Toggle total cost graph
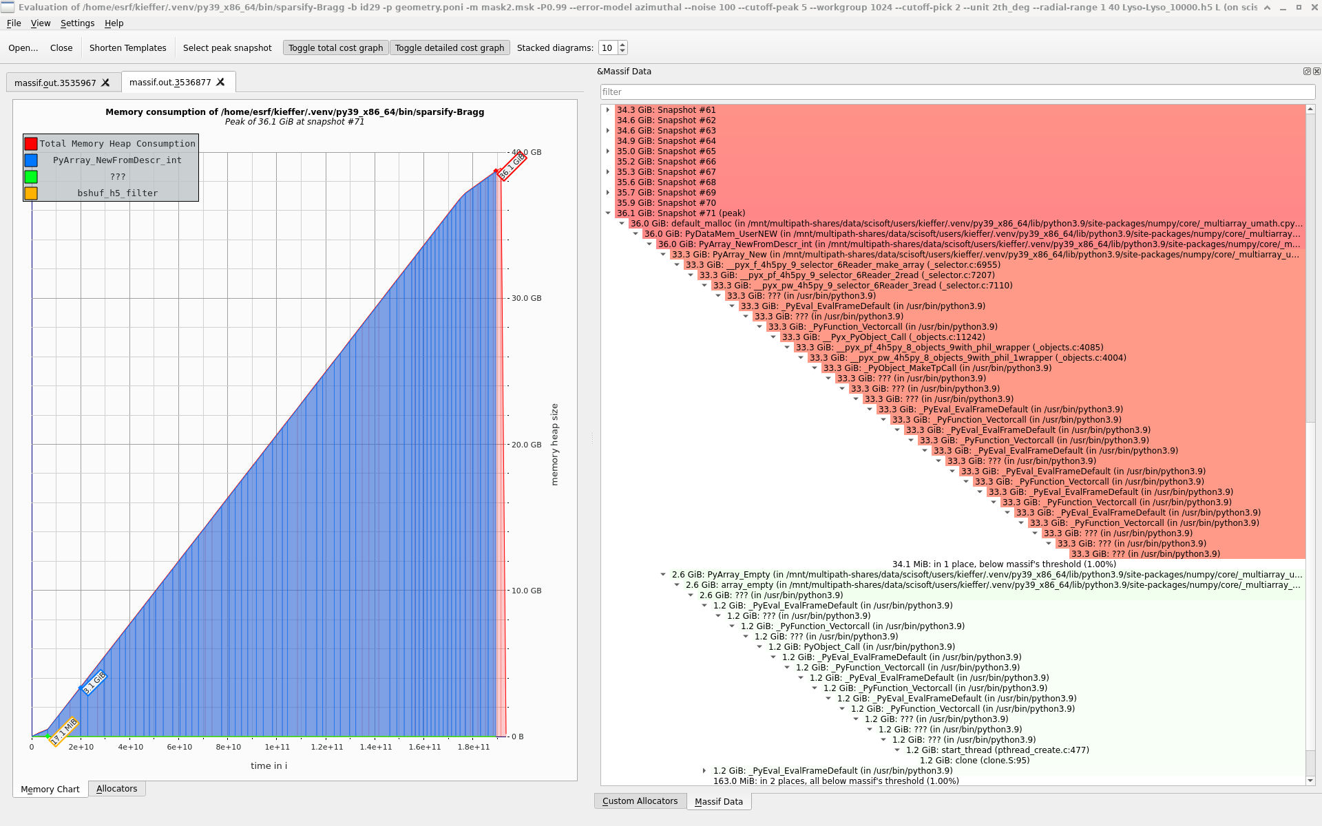Screen dimensions: 1322x826 [335, 47]
